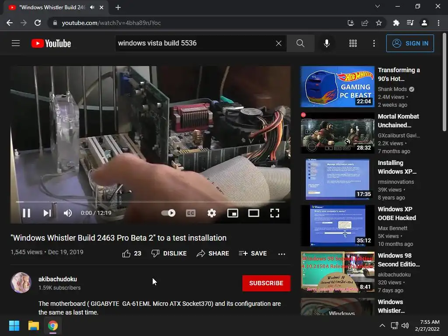
Task: Open the clock and date panel
Action: [427, 325]
